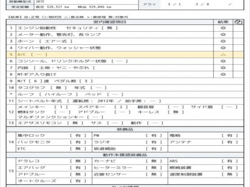Image resolution: width=250 pixels, height=187 pixels.
Task: Select the MTギア入り抜け row text
Action: [x=37, y=74]
